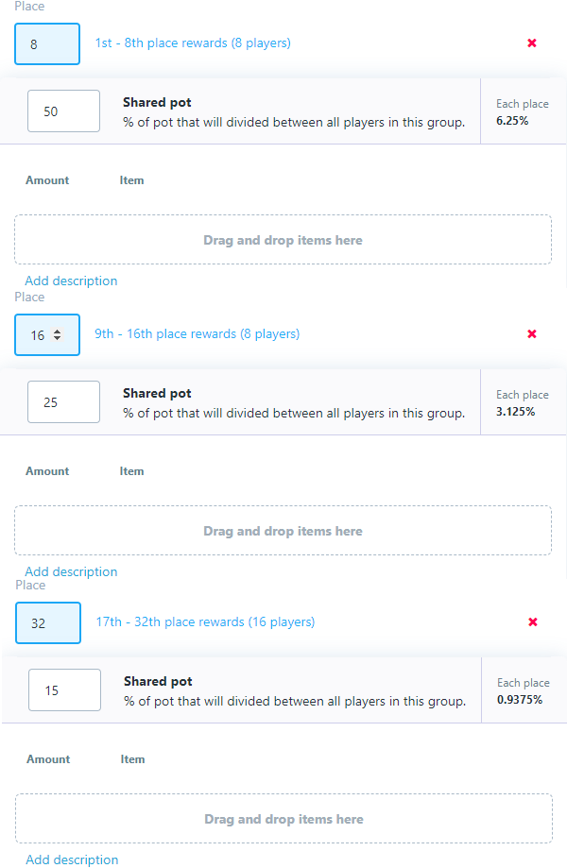The width and height of the screenshot is (567, 868).
Task: Click the stepper arrows in Place 16 field
Action: [57, 334]
